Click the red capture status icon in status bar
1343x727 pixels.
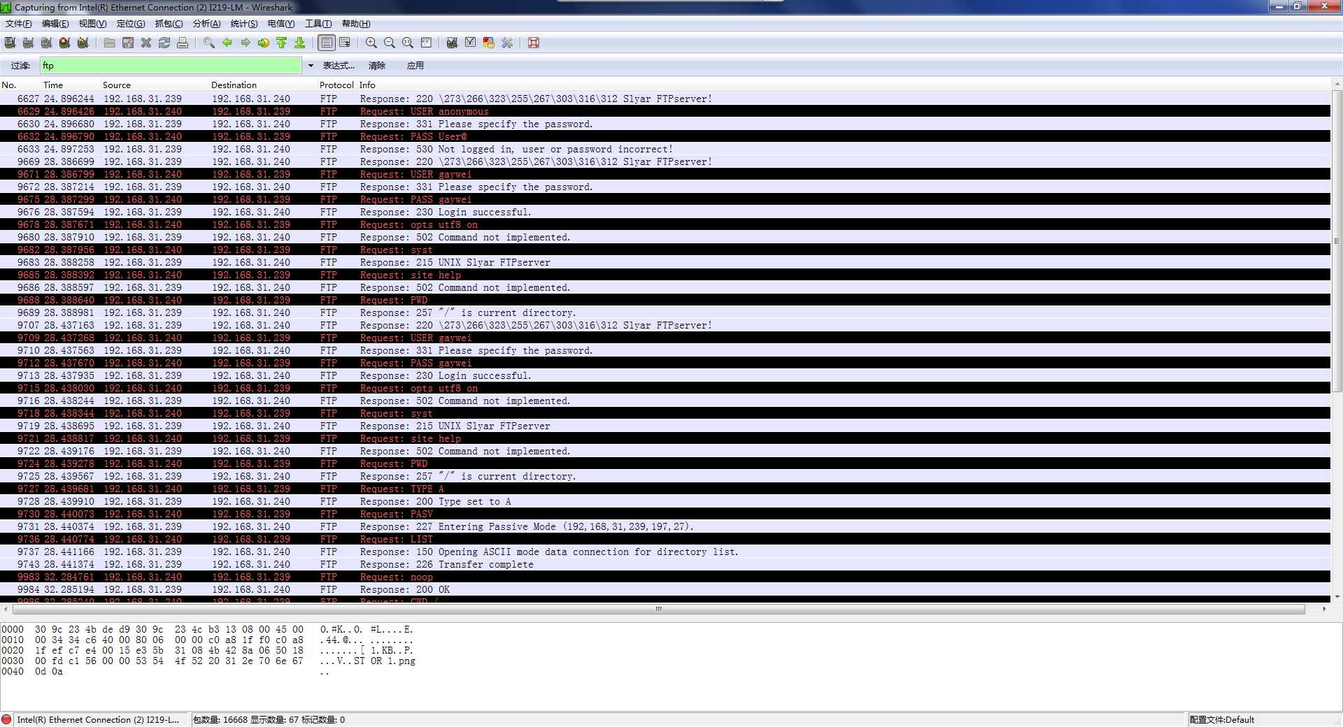click(x=7, y=720)
